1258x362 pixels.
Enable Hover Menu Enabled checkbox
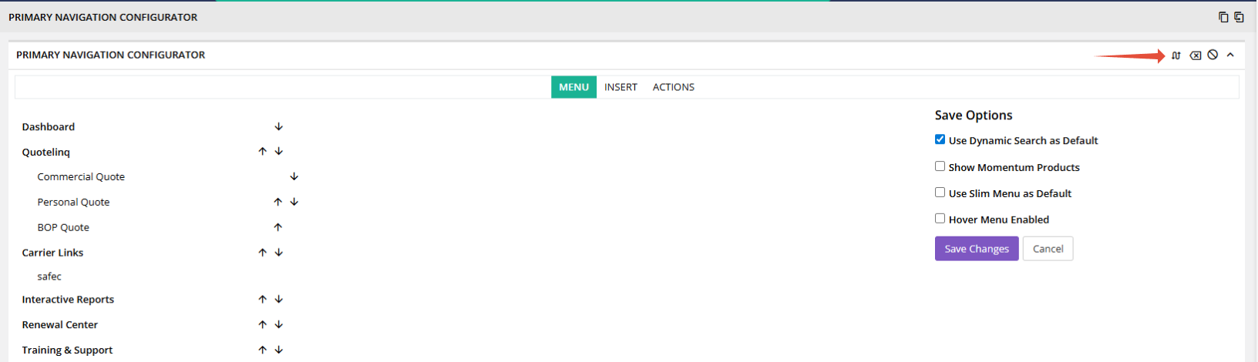(x=940, y=219)
